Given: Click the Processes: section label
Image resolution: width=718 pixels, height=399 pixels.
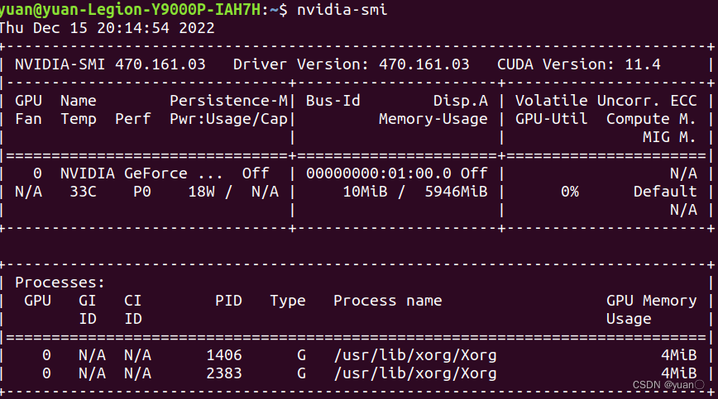Looking at the screenshot, I should [60, 283].
